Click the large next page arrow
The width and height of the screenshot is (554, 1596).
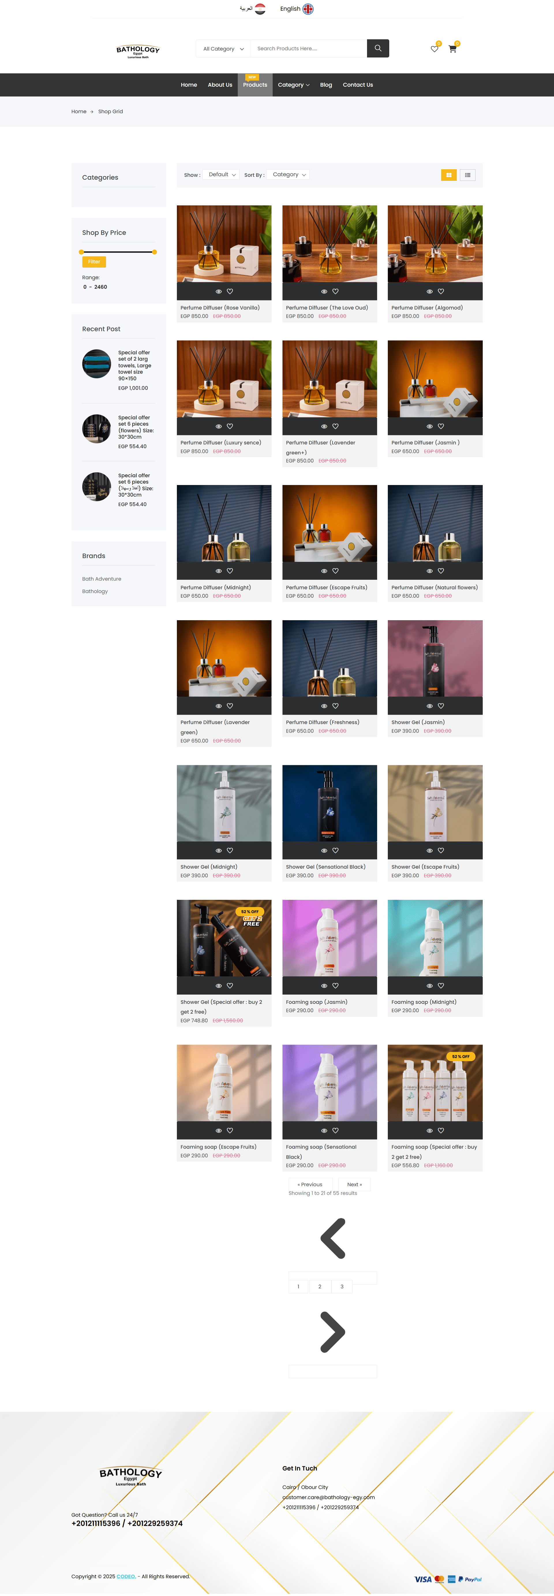point(333,1333)
